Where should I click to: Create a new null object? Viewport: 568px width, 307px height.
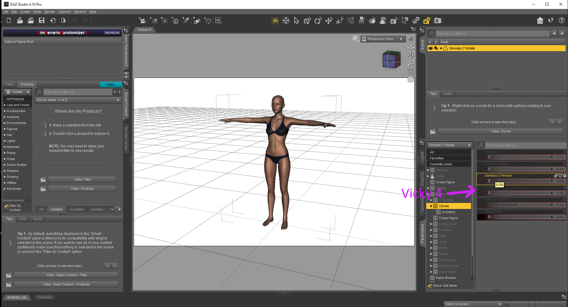[207, 20]
